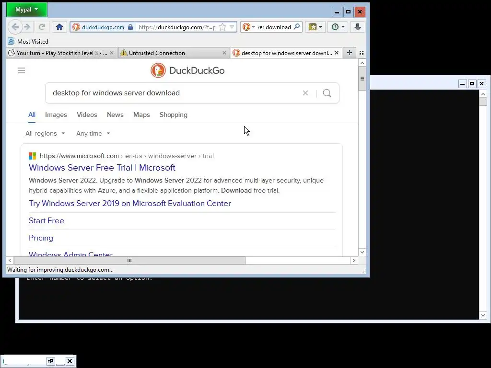Viewport: 491px width, 368px height.
Task: Click the URL text in address bar
Action: (177, 27)
